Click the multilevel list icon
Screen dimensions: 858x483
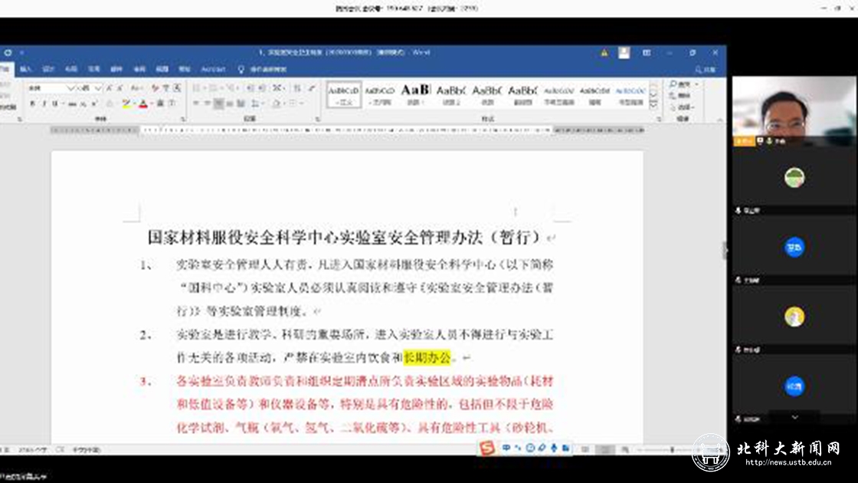tap(231, 88)
